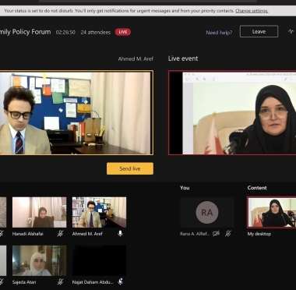Toggle Rana A. AlRef's muted microphone icon
Viewport: 296px width, 290px height.
point(228,234)
